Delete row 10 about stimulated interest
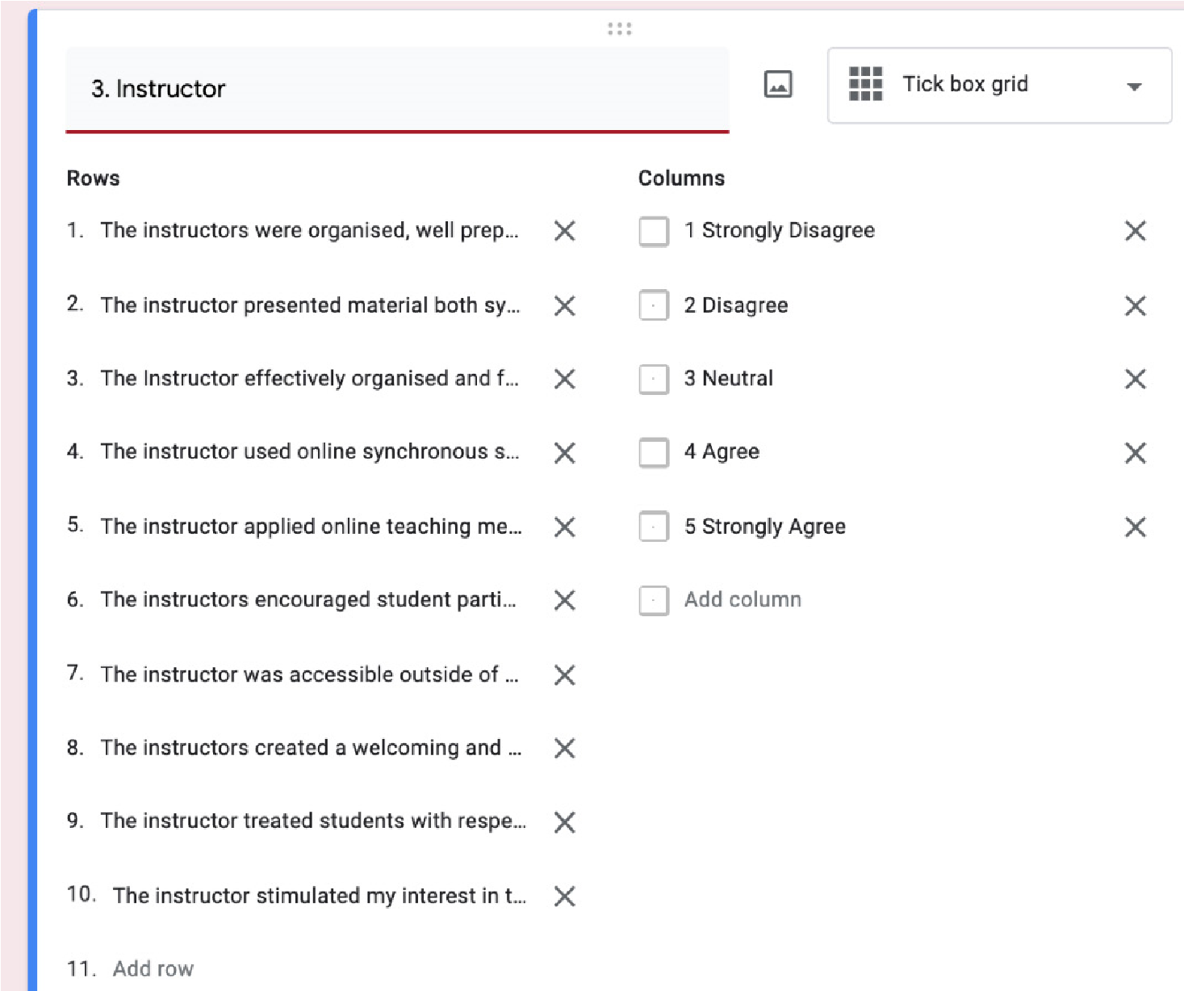The height and width of the screenshot is (991, 1184). tap(565, 897)
